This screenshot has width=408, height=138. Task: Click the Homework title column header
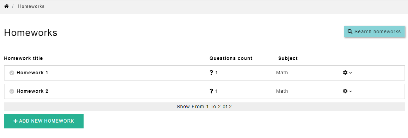point(23,58)
